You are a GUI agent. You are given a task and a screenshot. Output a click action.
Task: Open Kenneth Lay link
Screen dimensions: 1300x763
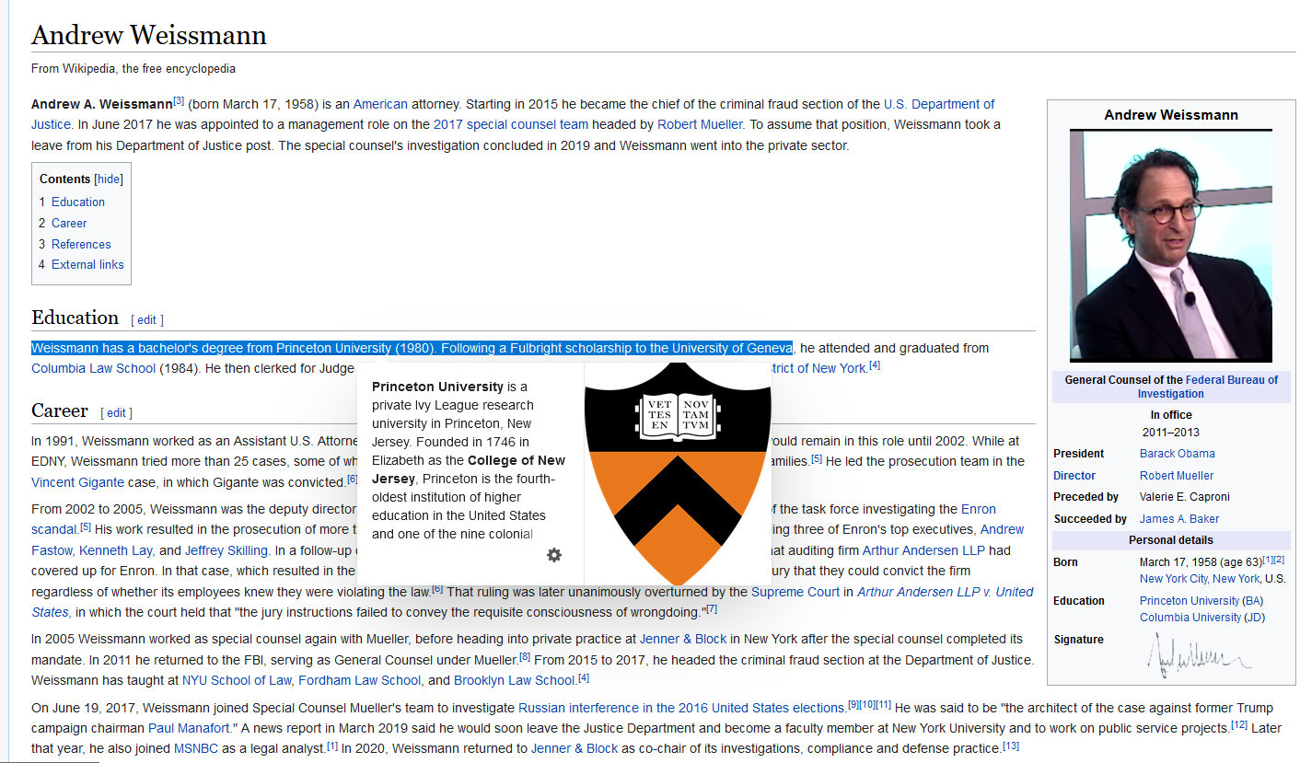(x=116, y=550)
